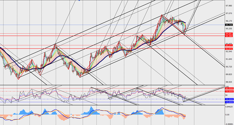Click the 90.725 price axis label
This screenshot has height=125, width=234.
(229, 67)
